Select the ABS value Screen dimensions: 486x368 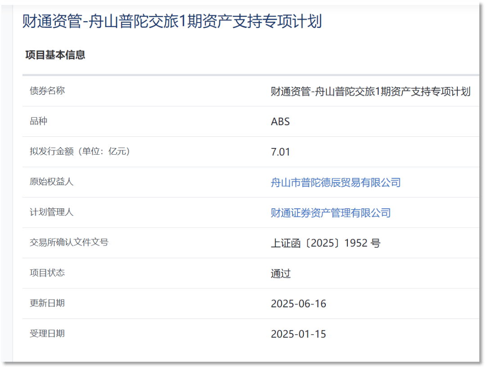280,122
